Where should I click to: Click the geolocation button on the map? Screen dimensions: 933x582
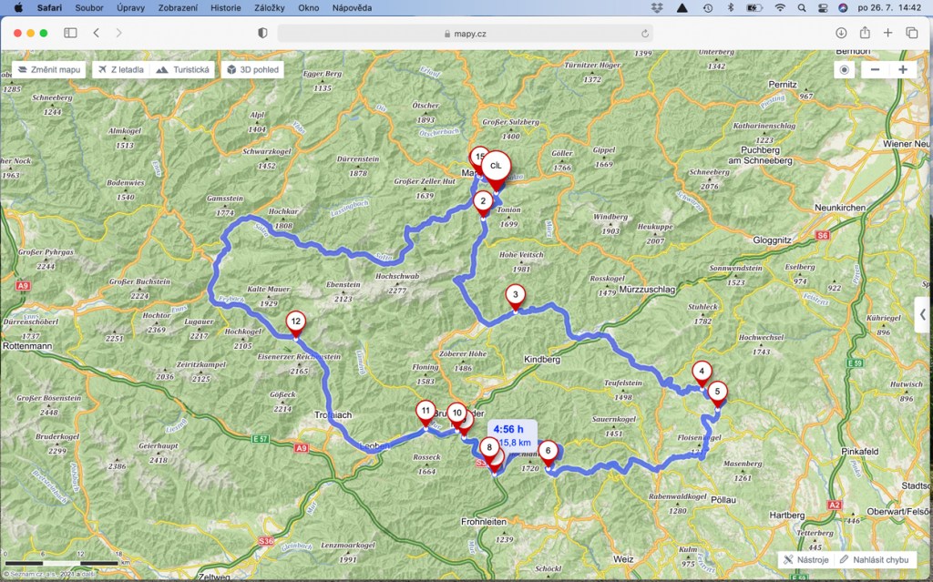[845, 70]
